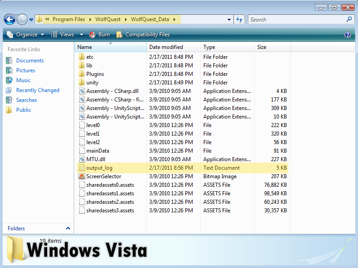This screenshot has height=268, width=358.
Task: Click Burn in the toolbar
Action: [99, 35]
